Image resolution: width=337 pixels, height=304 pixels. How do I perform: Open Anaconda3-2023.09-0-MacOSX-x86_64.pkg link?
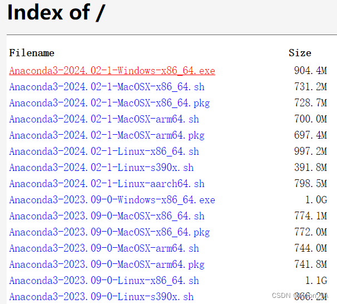(110, 232)
